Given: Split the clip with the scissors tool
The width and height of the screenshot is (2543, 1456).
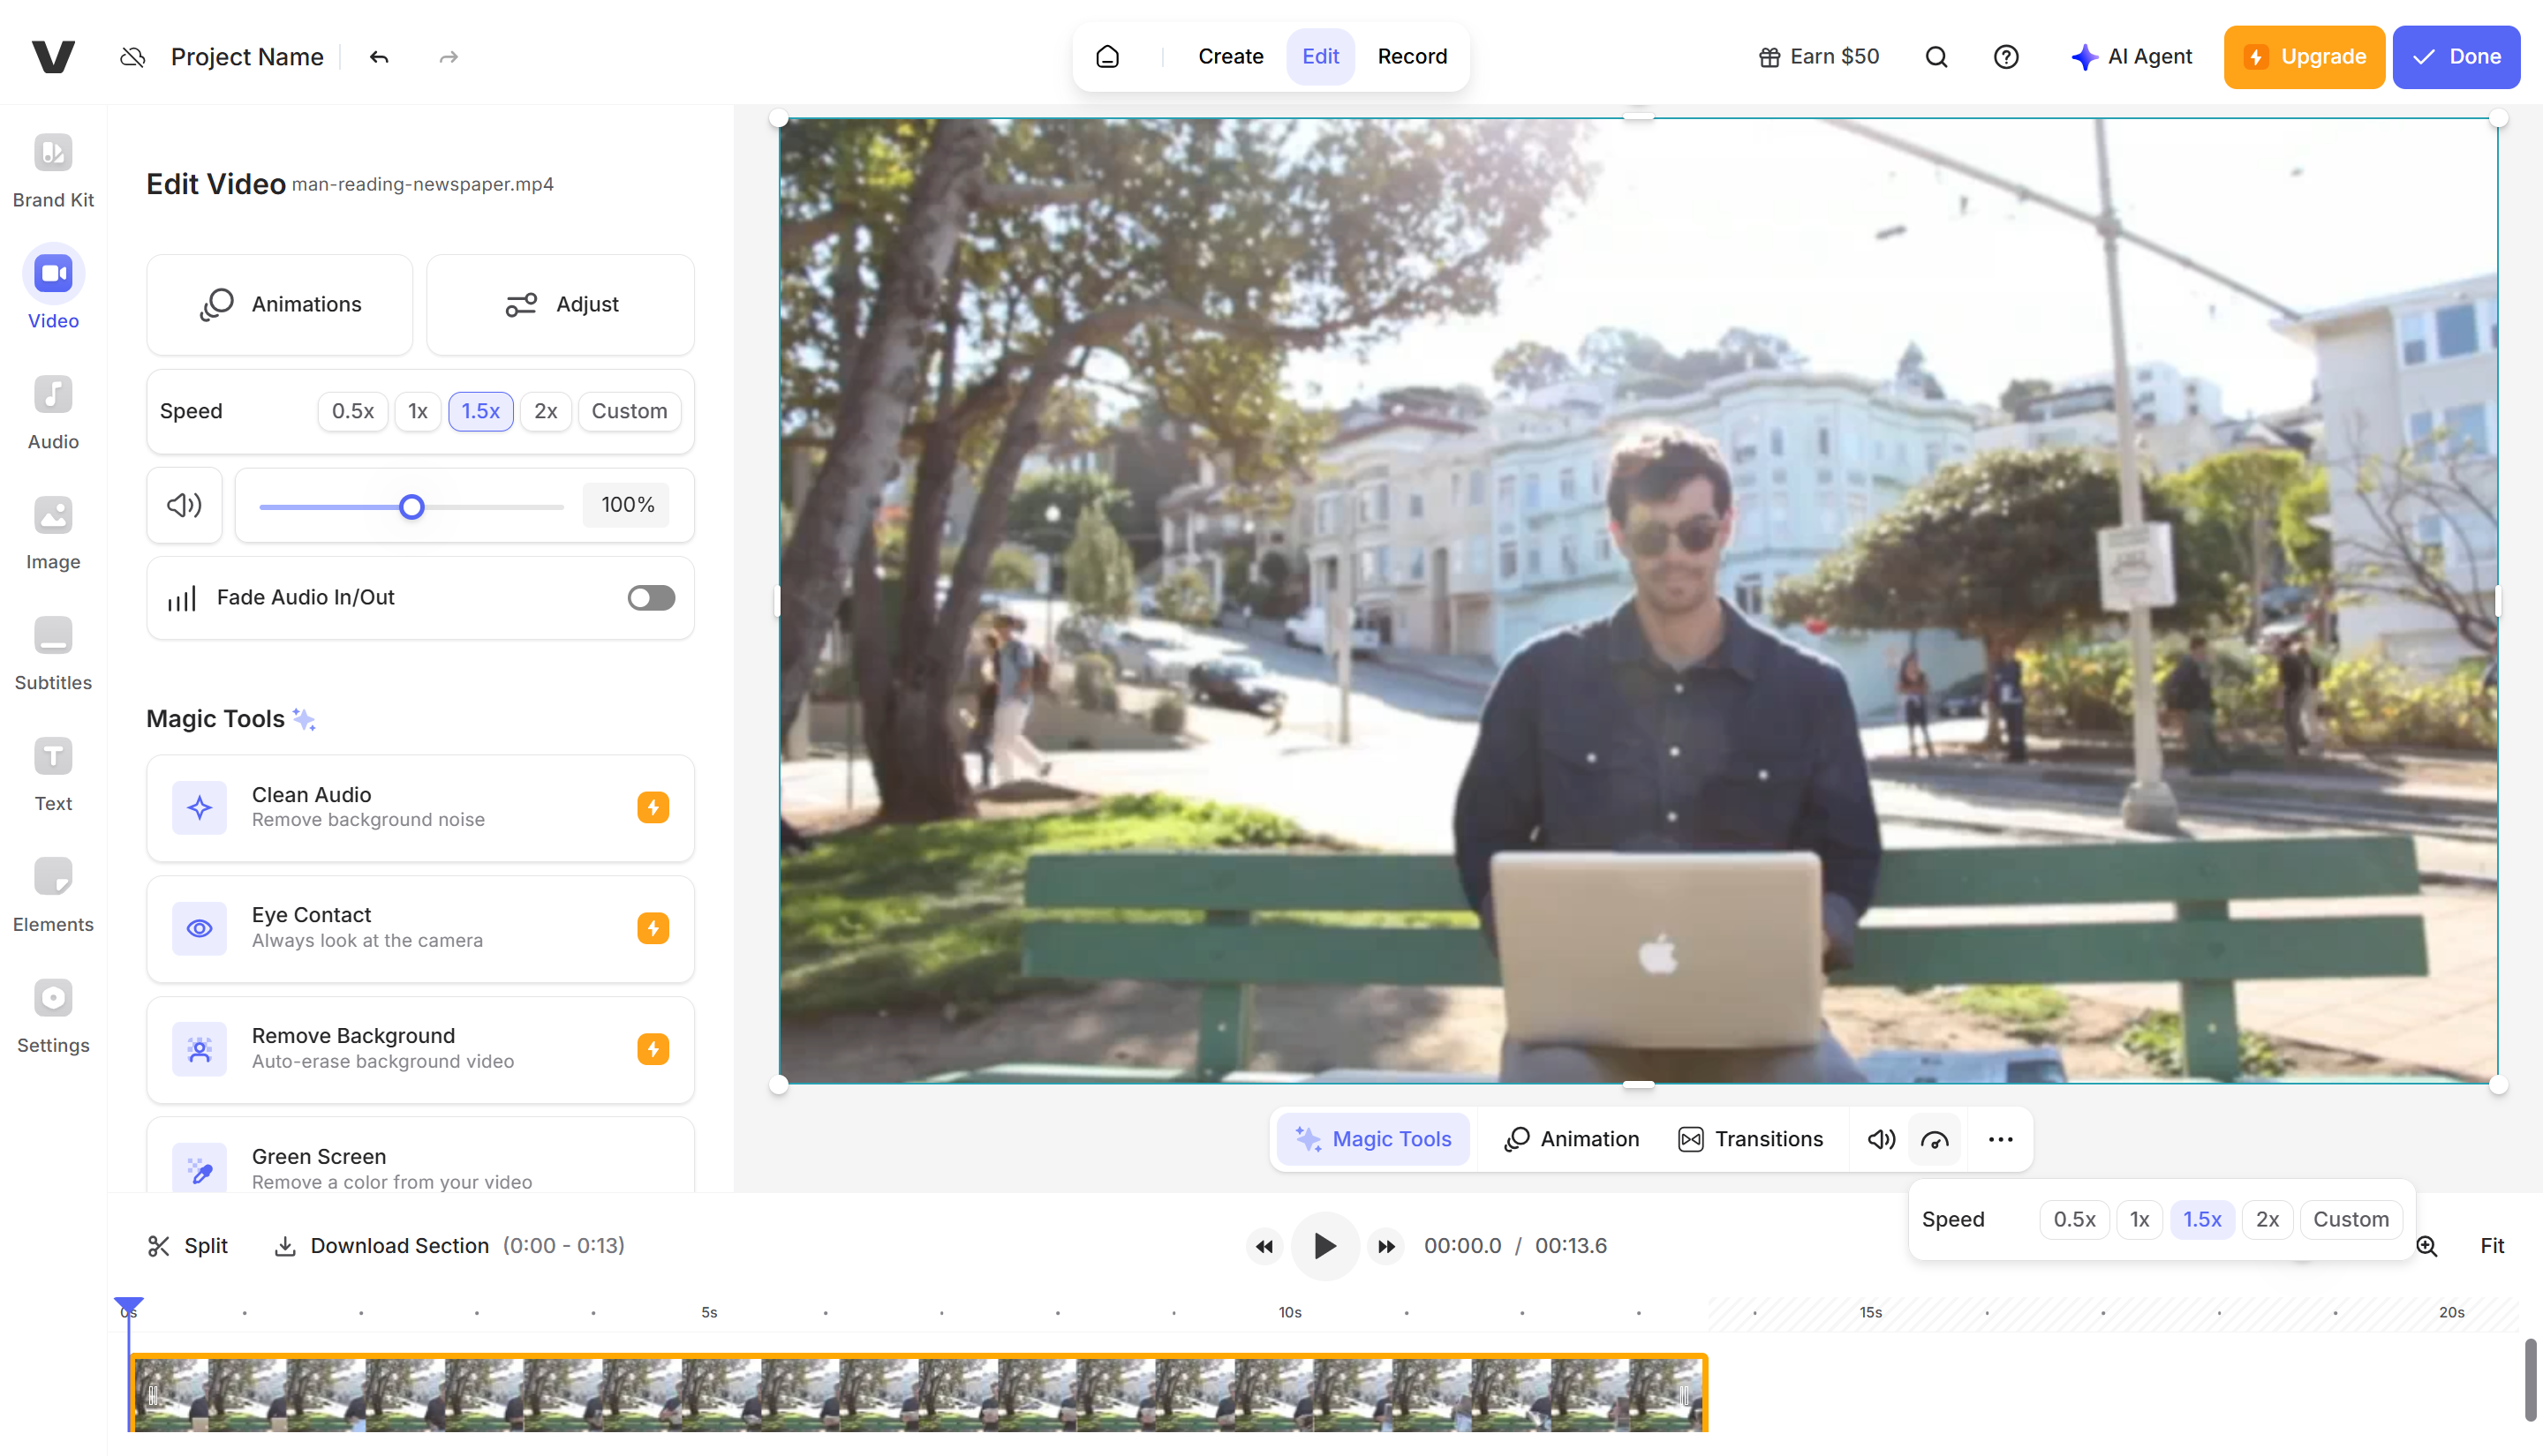Looking at the screenshot, I should tap(186, 1245).
